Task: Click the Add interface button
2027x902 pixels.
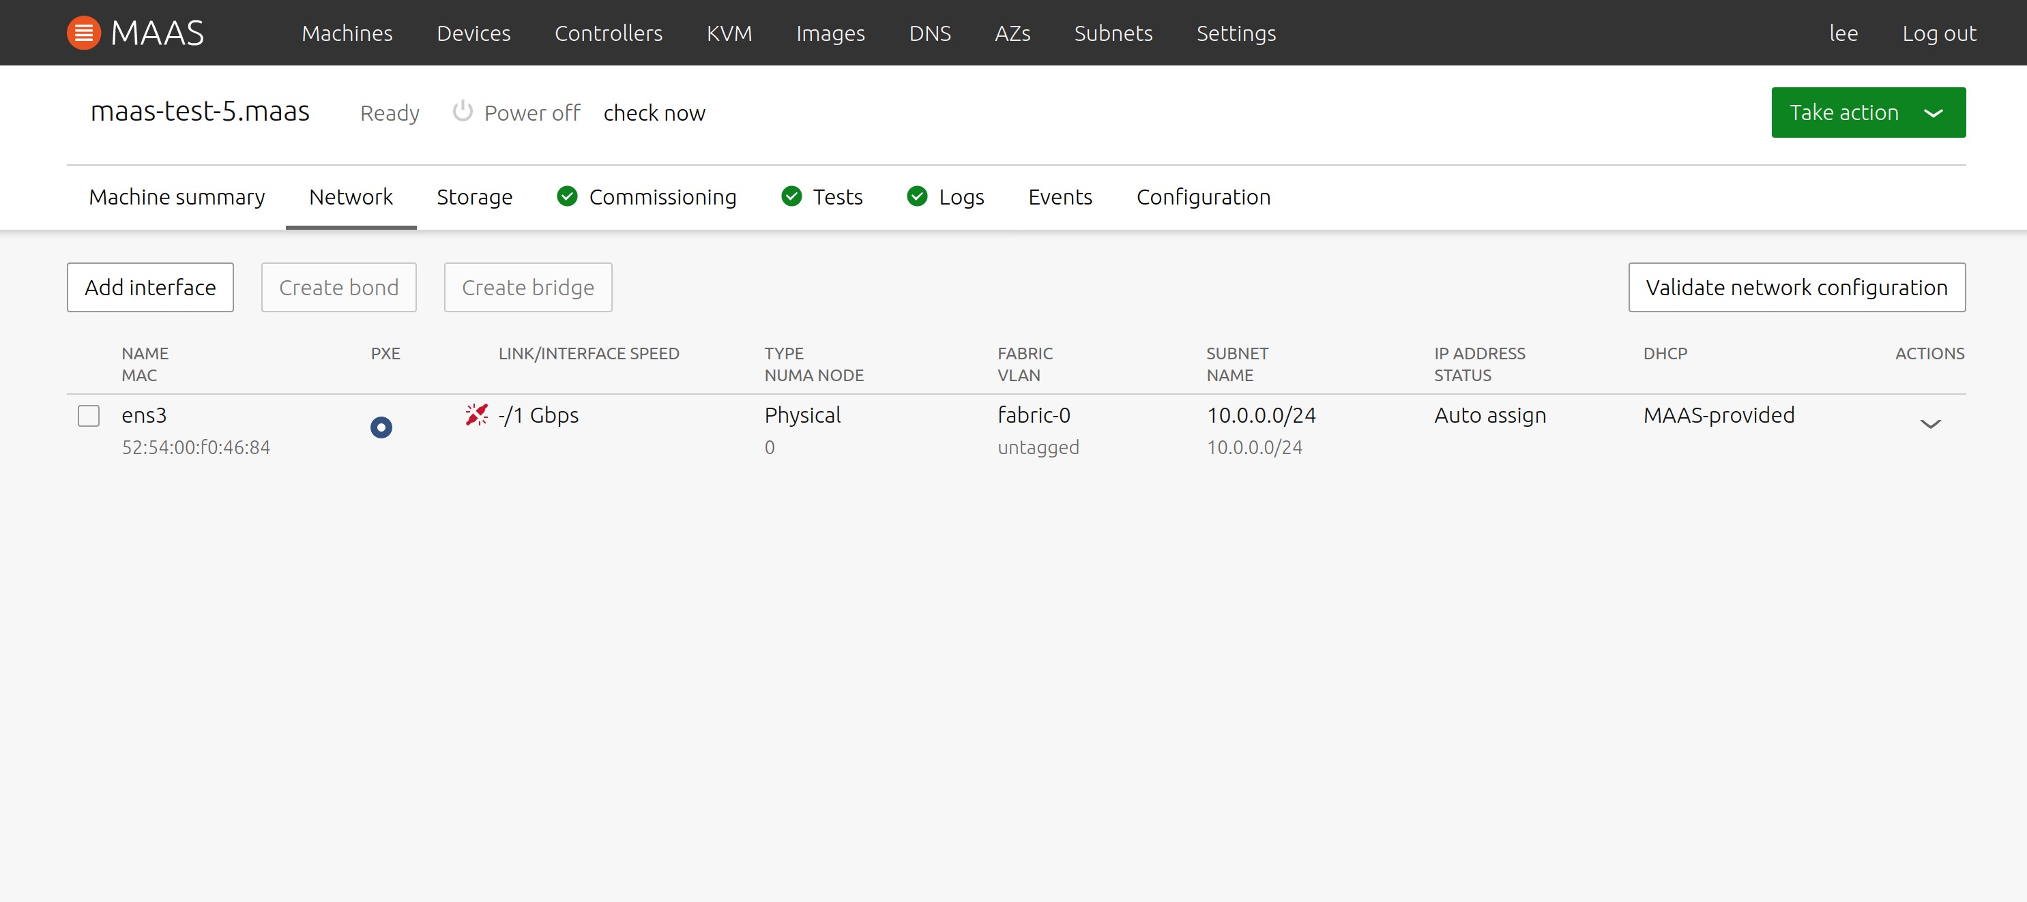Action: pos(149,287)
